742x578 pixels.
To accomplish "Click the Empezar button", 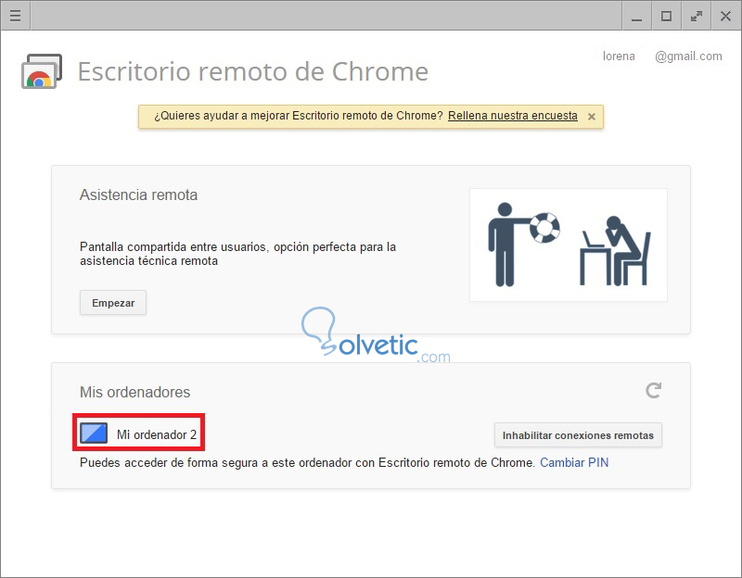I will (113, 303).
